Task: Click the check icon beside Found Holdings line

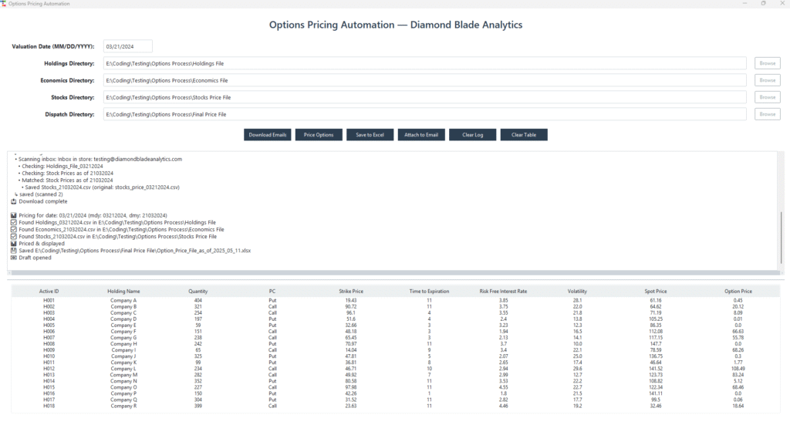Action: pyautogui.click(x=14, y=223)
